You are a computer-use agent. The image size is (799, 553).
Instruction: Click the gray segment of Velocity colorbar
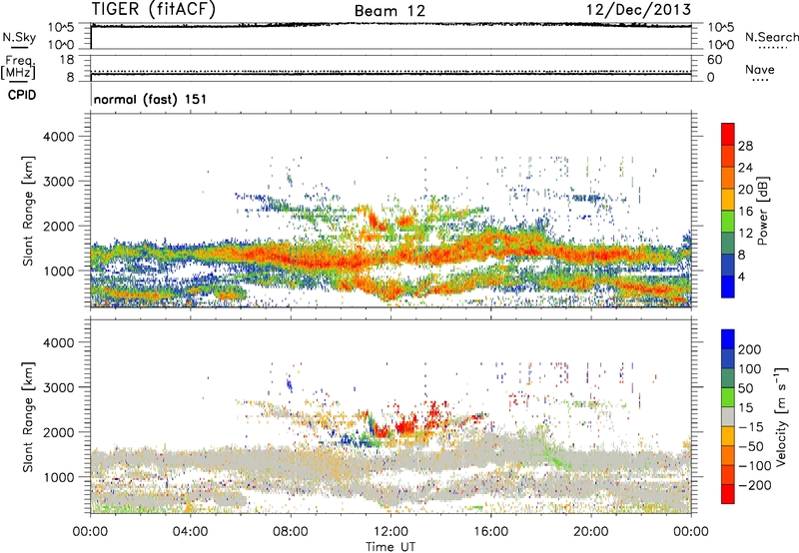(x=728, y=417)
